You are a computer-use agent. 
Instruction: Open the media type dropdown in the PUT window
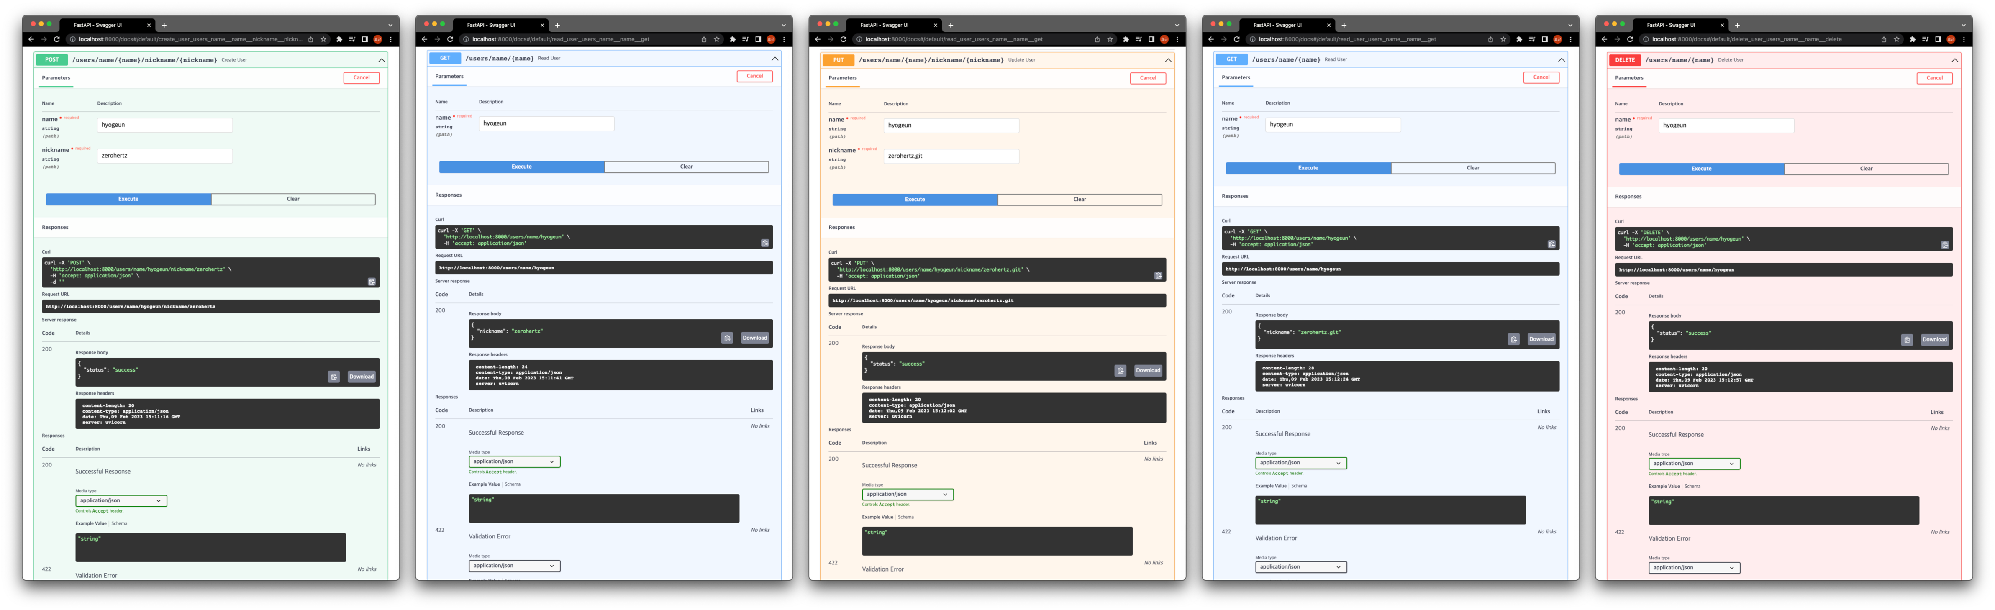click(x=908, y=495)
